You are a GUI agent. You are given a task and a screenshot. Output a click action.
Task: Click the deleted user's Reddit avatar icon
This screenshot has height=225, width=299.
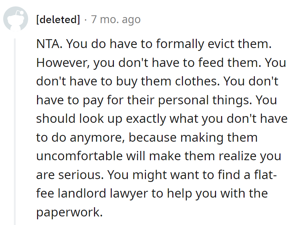pos(16,19)
